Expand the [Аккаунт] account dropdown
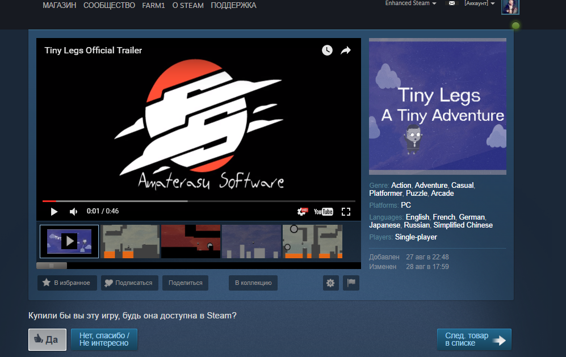Viewport: 566px width, 357px height. click(479, 3)
